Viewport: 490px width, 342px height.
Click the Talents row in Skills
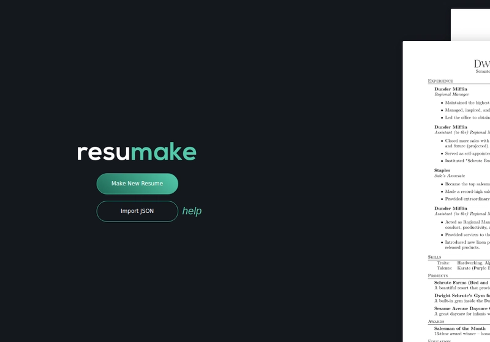pyautogui.click(x=464, y=269)
